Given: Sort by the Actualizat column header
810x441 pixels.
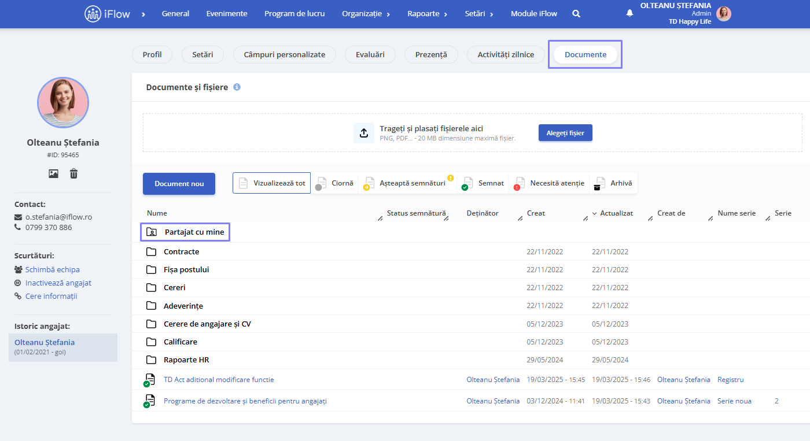Looking at the screenshot, I should 616,213.
